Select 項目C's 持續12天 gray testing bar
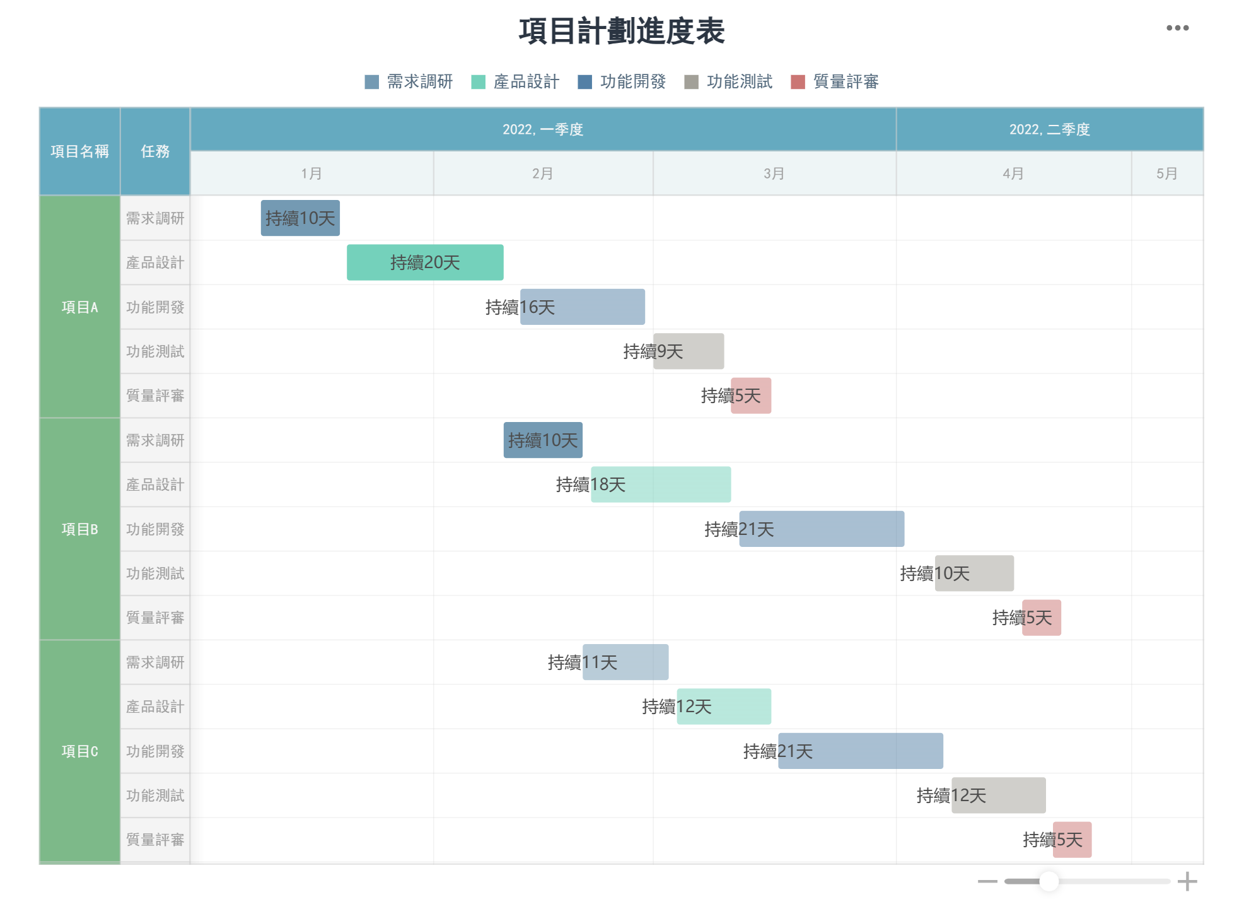Image resolution: width=1244 pixels, height=921 pixels. click(x=998, y=795)
